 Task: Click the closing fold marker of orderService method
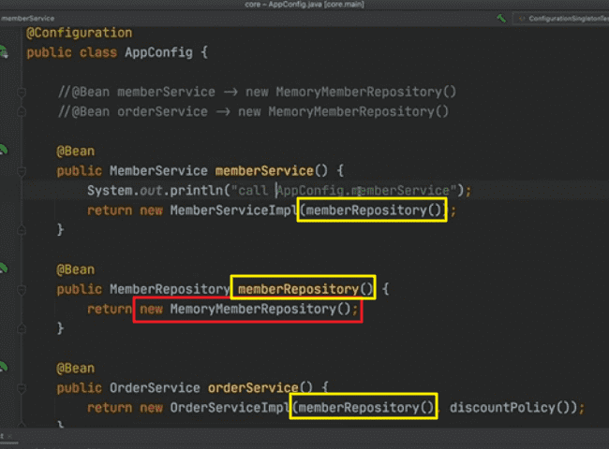click(22, 424)
